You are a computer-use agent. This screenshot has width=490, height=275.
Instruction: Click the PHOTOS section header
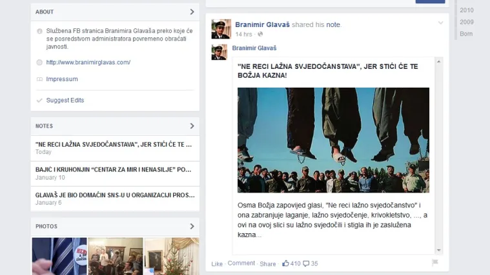(46, 226)
